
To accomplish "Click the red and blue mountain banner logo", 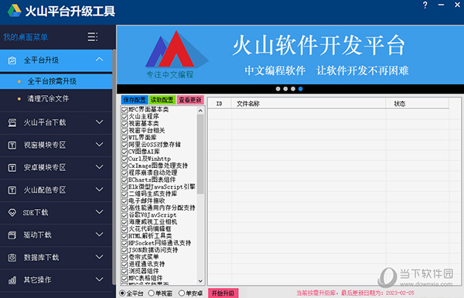I will pyautogui.click(x=176, y=50).
